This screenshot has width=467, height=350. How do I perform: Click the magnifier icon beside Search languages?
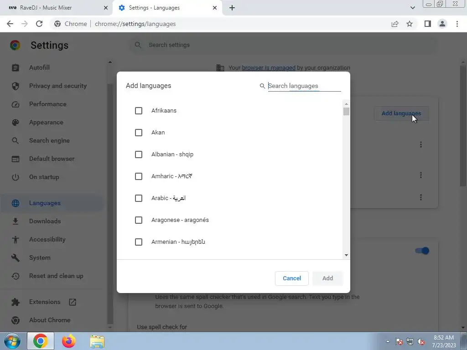coord(262,86)
